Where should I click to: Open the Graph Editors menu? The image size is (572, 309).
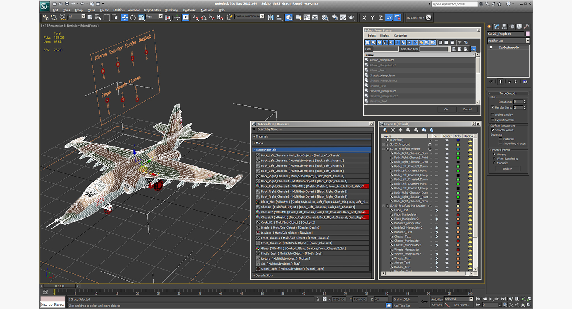pyautogui.click(x=152, y=10)
